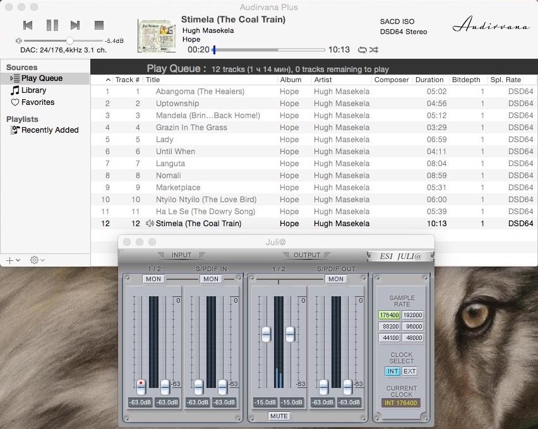Select track Marketplace

point(314,188)
